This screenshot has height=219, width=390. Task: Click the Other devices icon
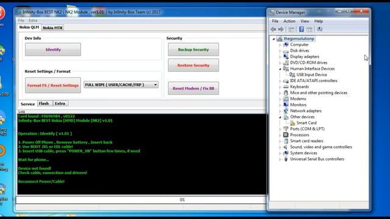click(286, 117)
